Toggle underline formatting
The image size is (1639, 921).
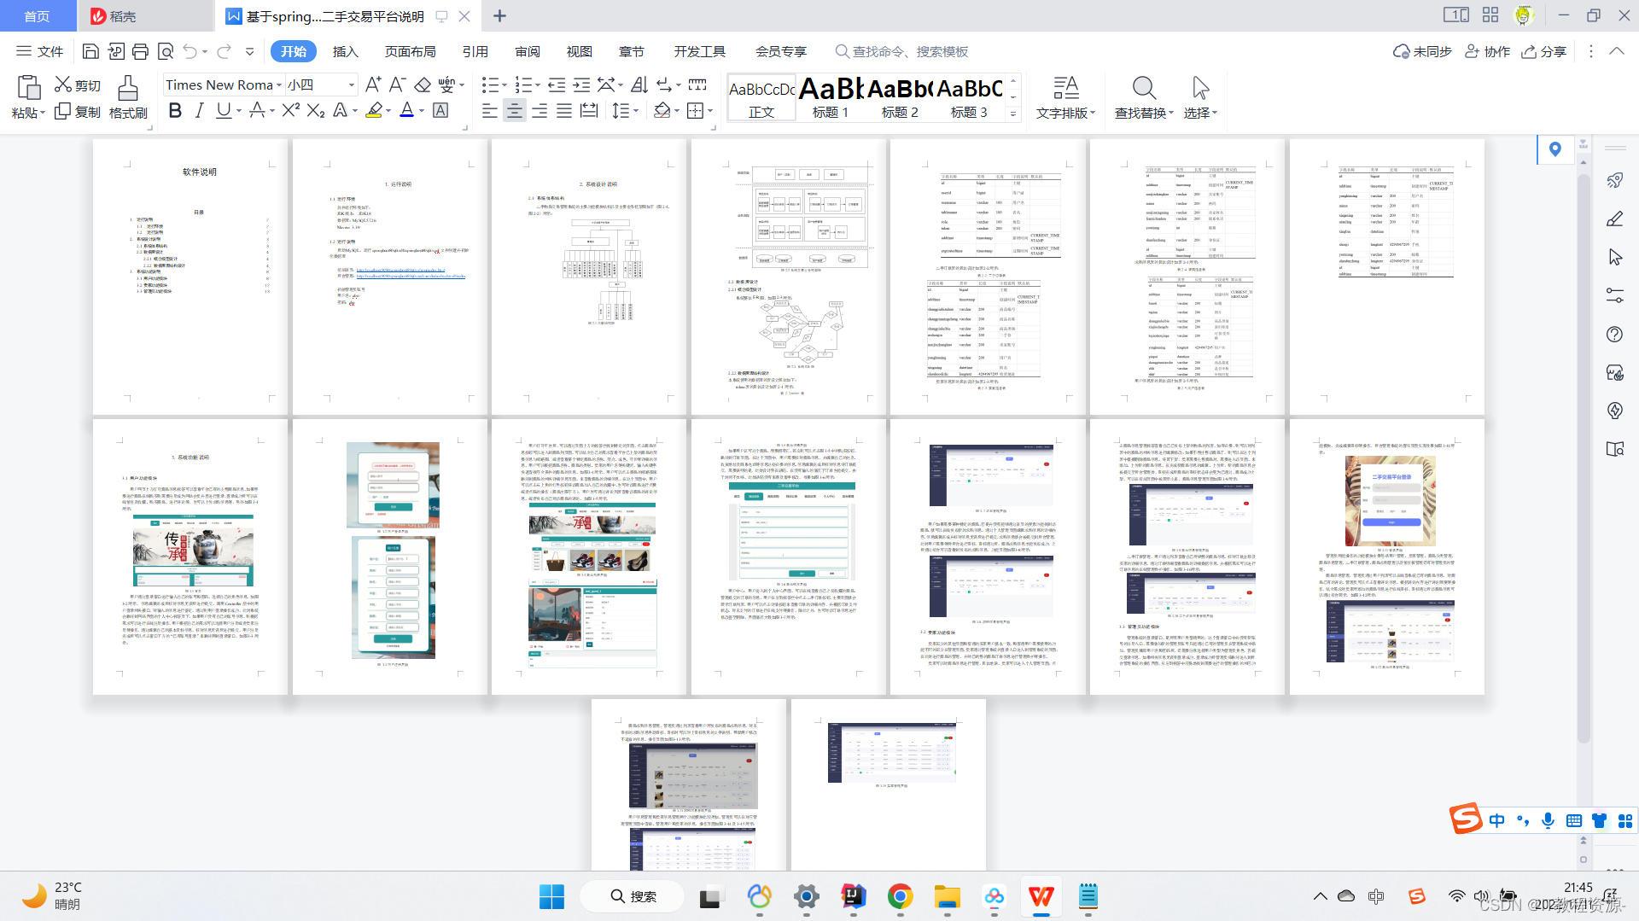pyautogui.click(x=224, y=110)
